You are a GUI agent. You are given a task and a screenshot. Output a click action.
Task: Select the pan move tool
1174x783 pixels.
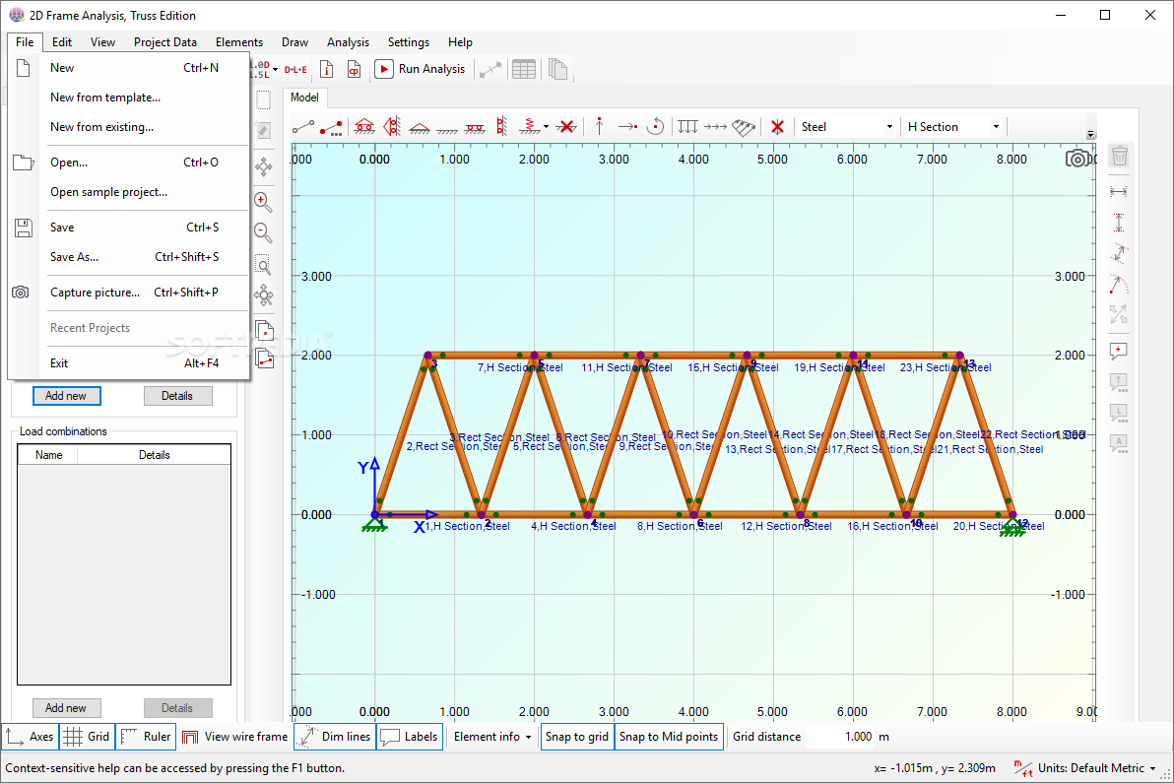[x=264, y=166]
